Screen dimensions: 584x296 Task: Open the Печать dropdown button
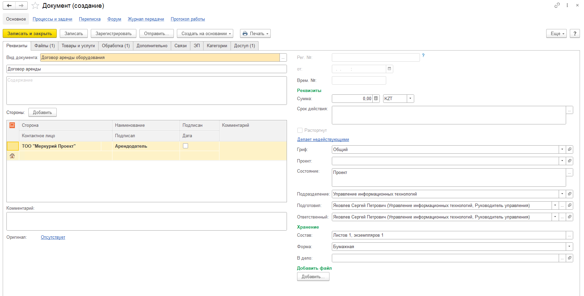pos(255,33)
